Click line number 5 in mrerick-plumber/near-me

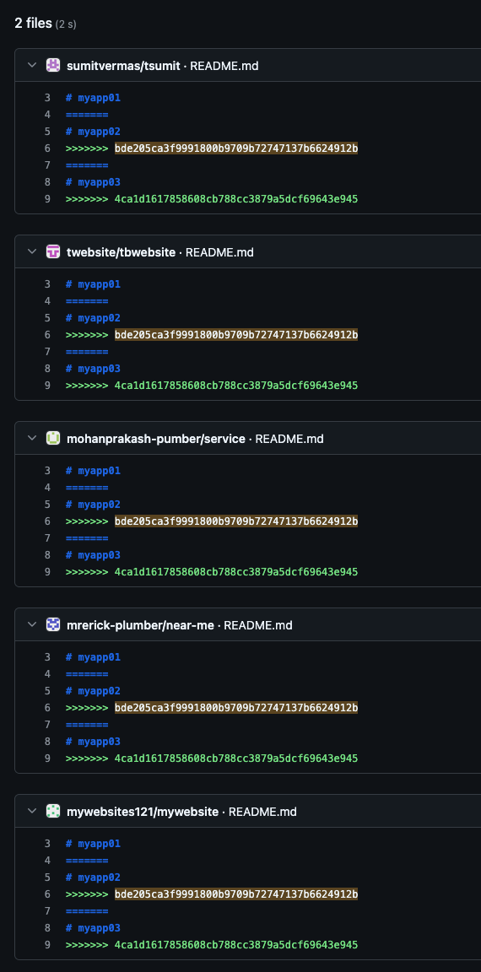(x=47, y=690)
